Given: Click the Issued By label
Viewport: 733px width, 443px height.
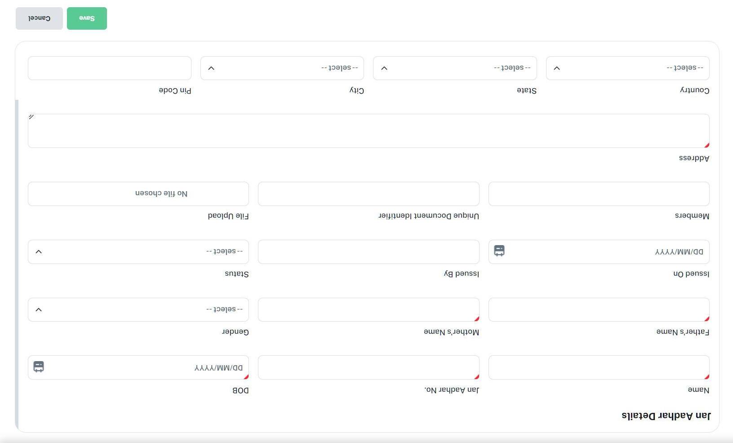Looking at the screenshot, I should pyautogui.click(x=461, y=274).
